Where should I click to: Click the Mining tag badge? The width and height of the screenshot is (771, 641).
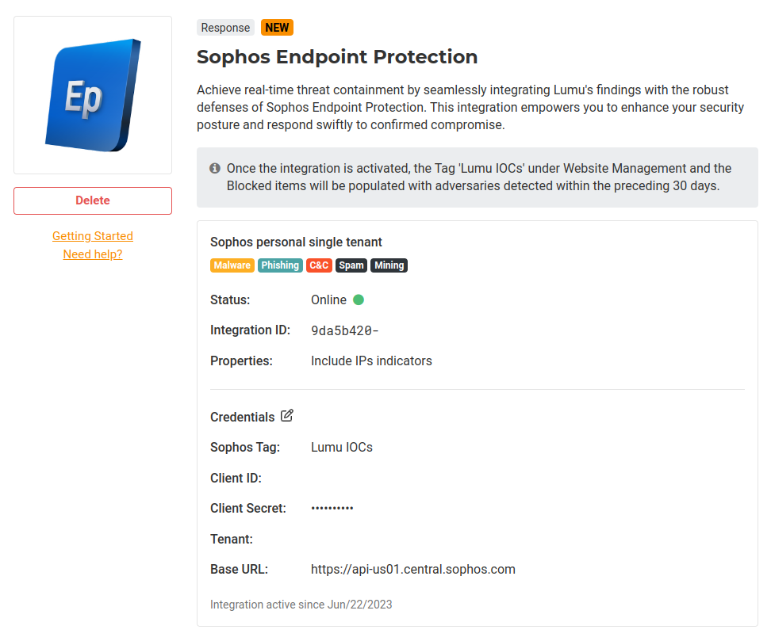tap(389, 265)
